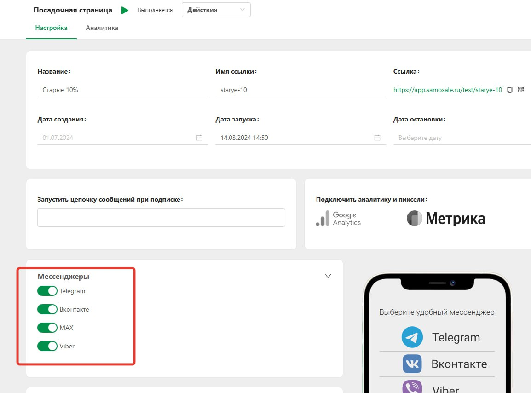The image size is (531, 393).
Task: Open calendar icon in Дата создания field
Action: coord(199,138)
